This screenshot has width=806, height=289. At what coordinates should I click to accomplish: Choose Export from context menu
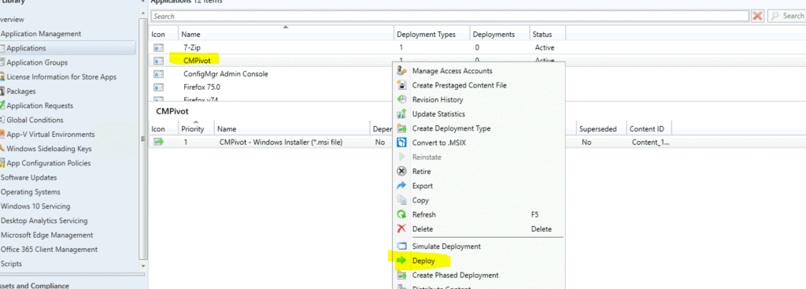pyautogui.click(x=423, y=186)
